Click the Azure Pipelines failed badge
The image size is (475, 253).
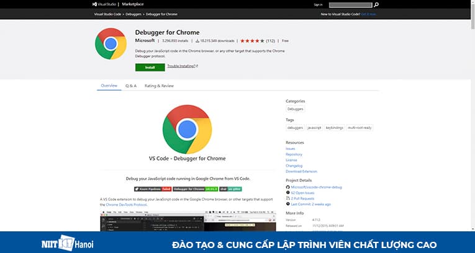click(x=153, y=189)
